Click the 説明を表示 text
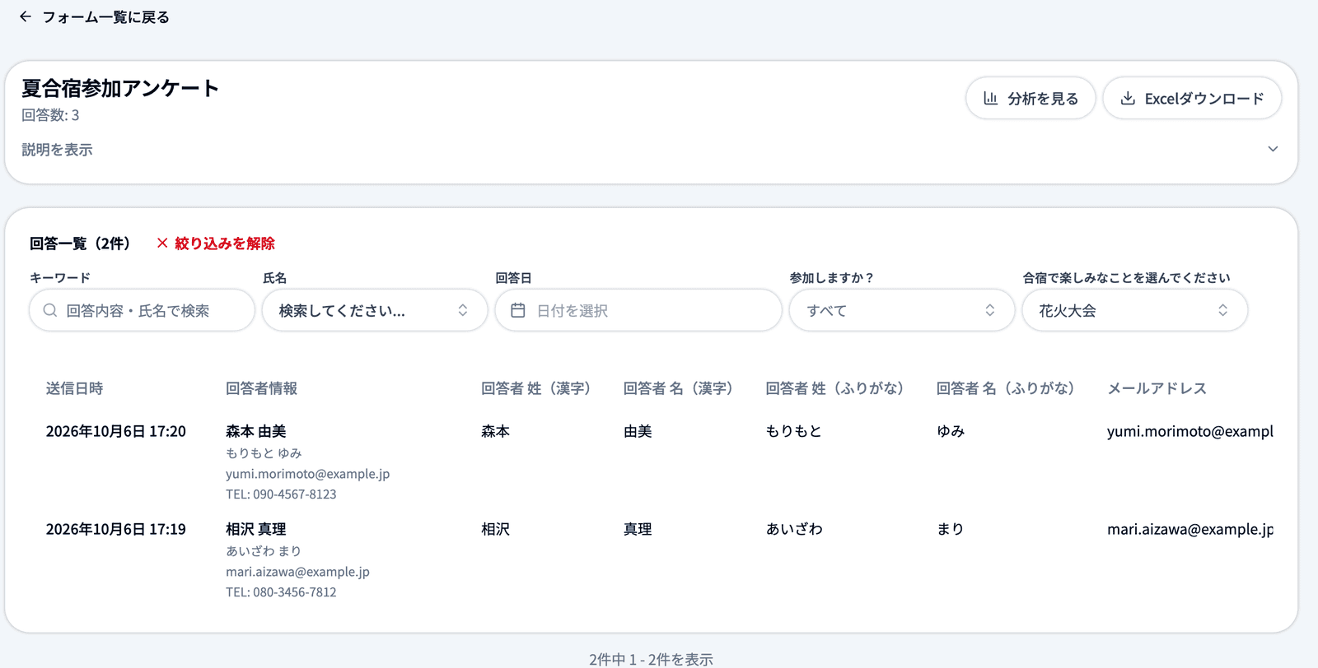Screen dimensions: 1318x668 [57, 150]
